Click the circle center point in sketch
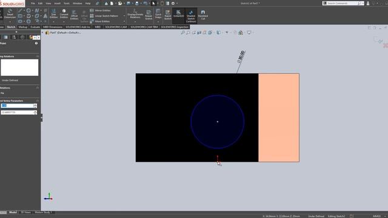This screenshot has height=218, width=388. 218,122
